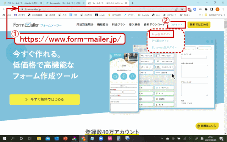The width and height of the screenshot is (227, 142).
Task: Open the notification center icon
Action: click(221, 139)
